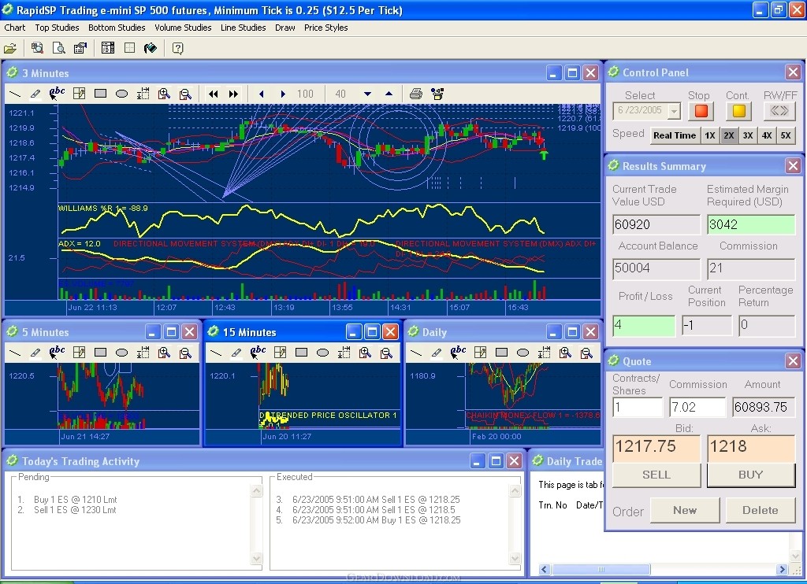Open the Top Studies menu
Viewport: 807px width, 584px height.
57,28
